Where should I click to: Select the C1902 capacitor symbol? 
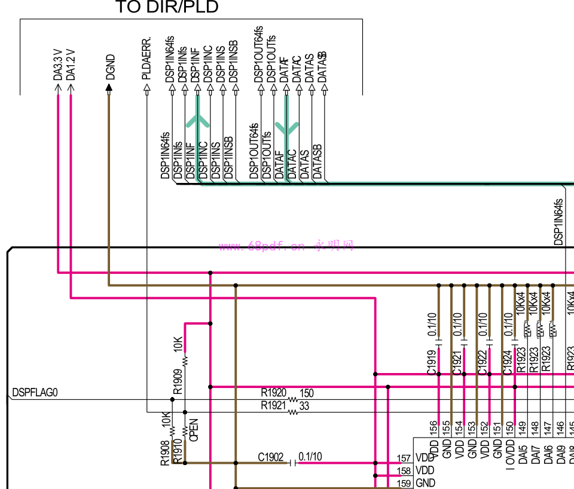292,463
